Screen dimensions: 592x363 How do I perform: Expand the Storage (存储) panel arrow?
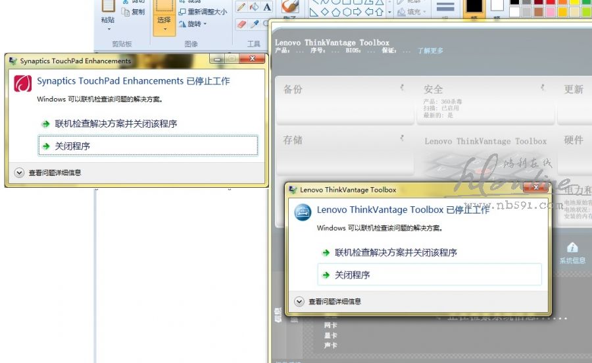point(403,138)
